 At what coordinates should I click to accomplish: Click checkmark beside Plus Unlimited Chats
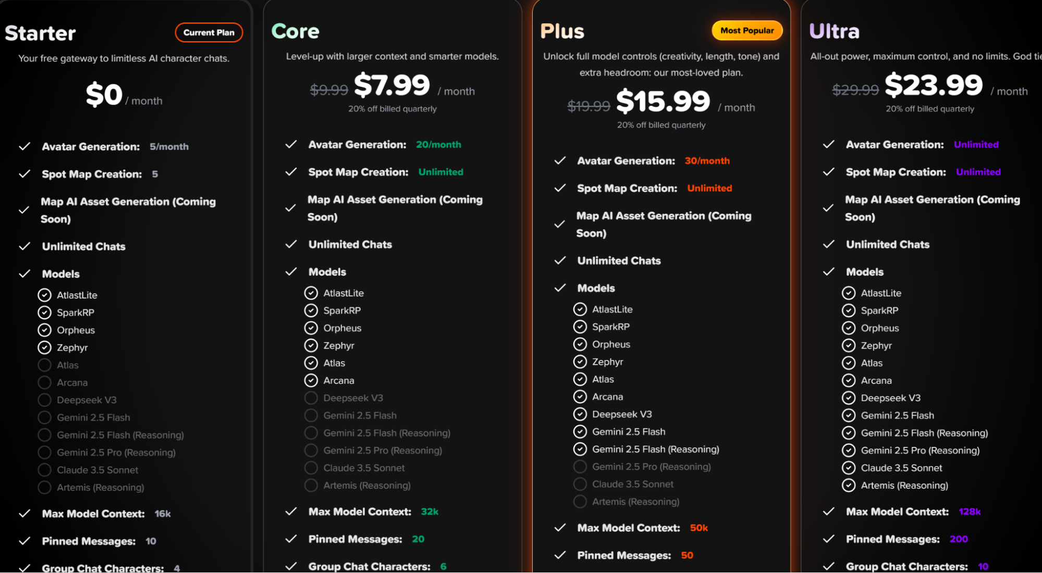click(560, 260)
